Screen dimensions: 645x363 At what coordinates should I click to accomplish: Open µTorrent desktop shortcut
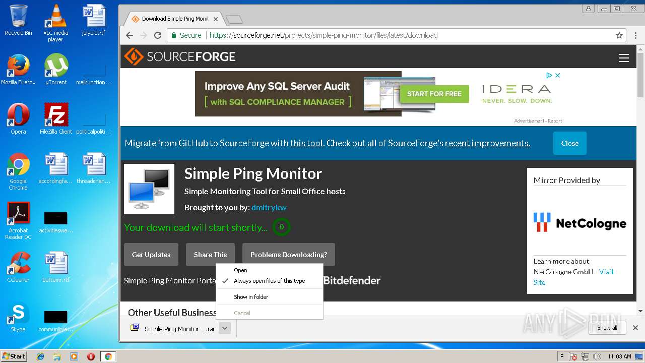coord(55,70)
